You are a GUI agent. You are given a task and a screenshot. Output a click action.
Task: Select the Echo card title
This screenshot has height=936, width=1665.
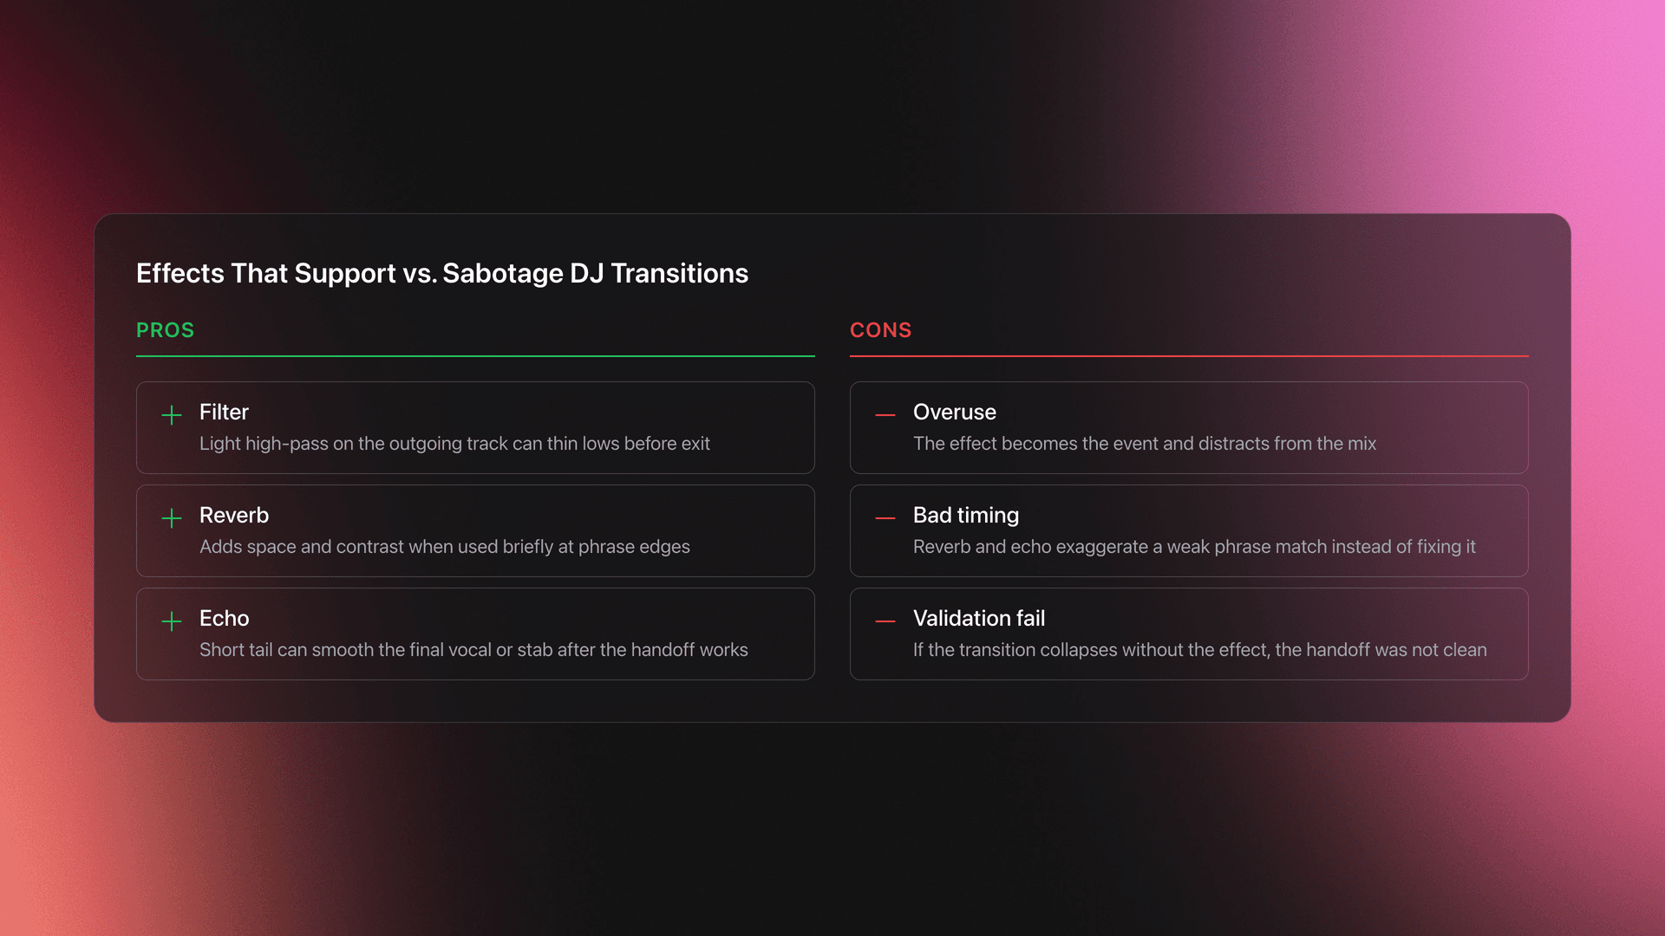[x=224, y=618]
